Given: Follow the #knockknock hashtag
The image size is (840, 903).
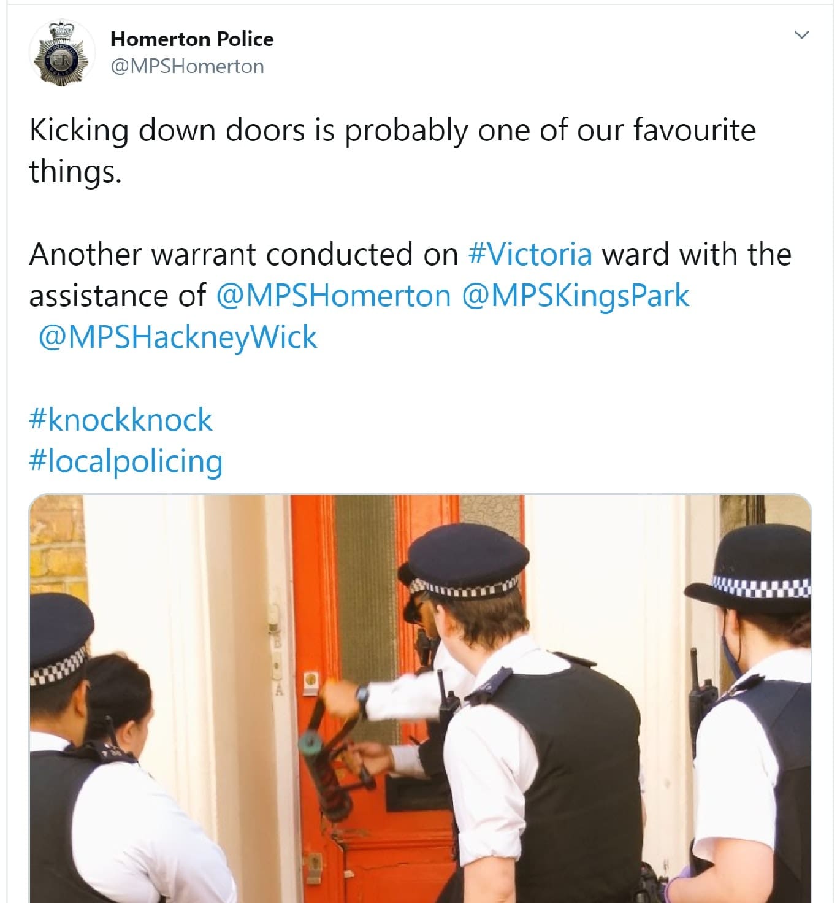Looking at the screenshot, I should point(121,420).
